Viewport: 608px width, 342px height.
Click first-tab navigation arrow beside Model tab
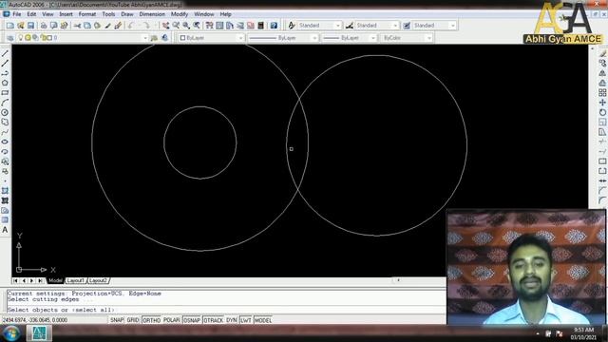(x=15, y=281)
